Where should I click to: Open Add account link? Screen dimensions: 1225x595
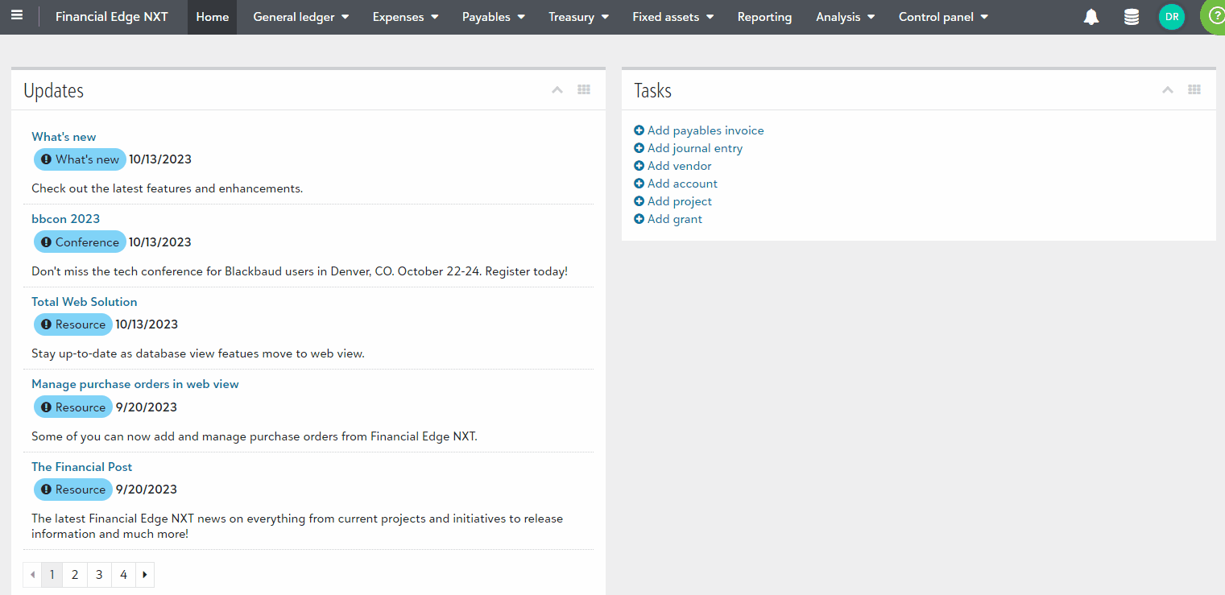(682, 184)
